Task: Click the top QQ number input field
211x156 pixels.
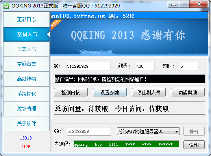Action: [x=89, y=66]
